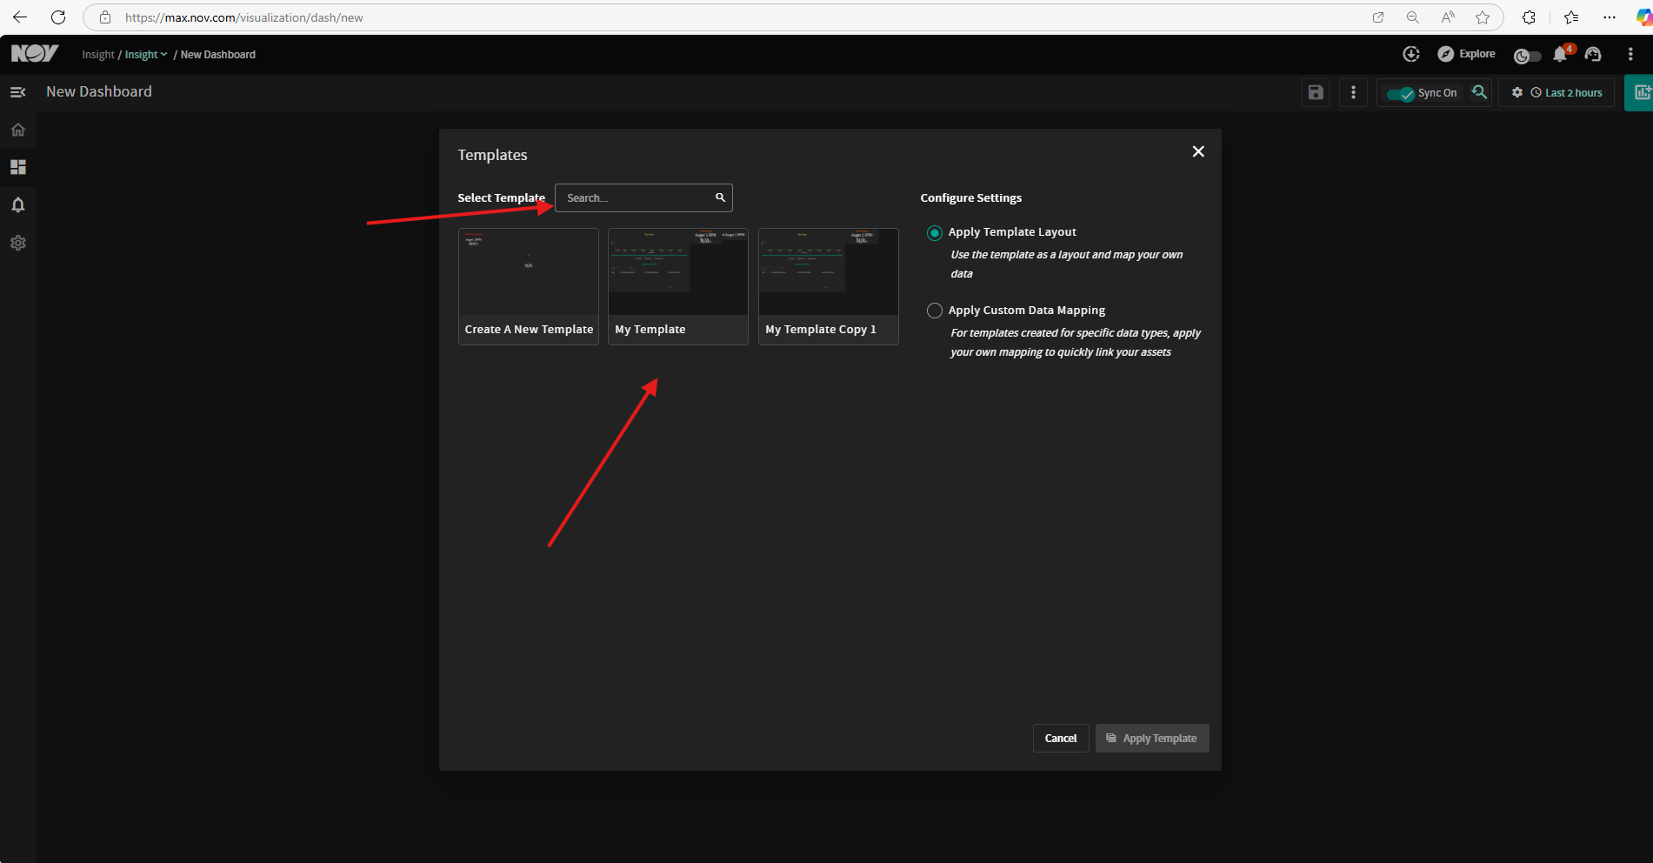Open dashboard more options menu
1653x863 pixels.
pos(1353,92)
